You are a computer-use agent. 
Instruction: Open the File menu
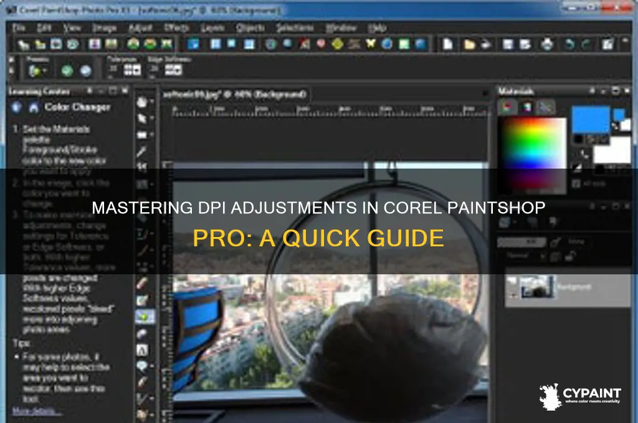pos(19,27)
